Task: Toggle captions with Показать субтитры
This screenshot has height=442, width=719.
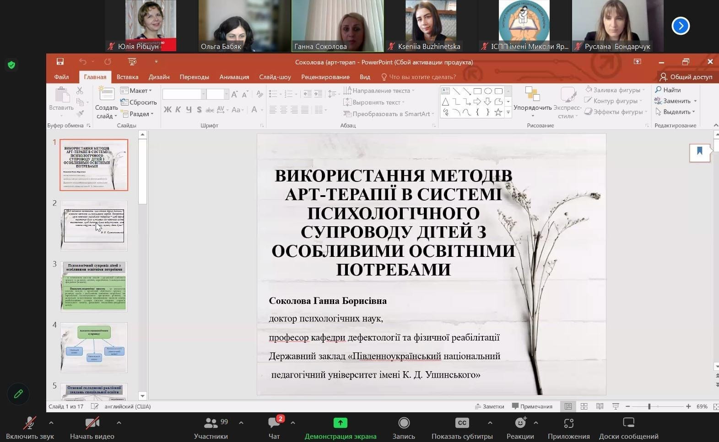Action: (x=462, y=423)
